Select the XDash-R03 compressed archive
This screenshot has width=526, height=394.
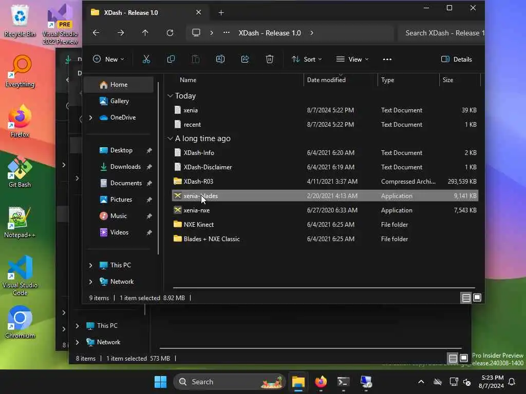pyautogui.click(x=325, y=182)
